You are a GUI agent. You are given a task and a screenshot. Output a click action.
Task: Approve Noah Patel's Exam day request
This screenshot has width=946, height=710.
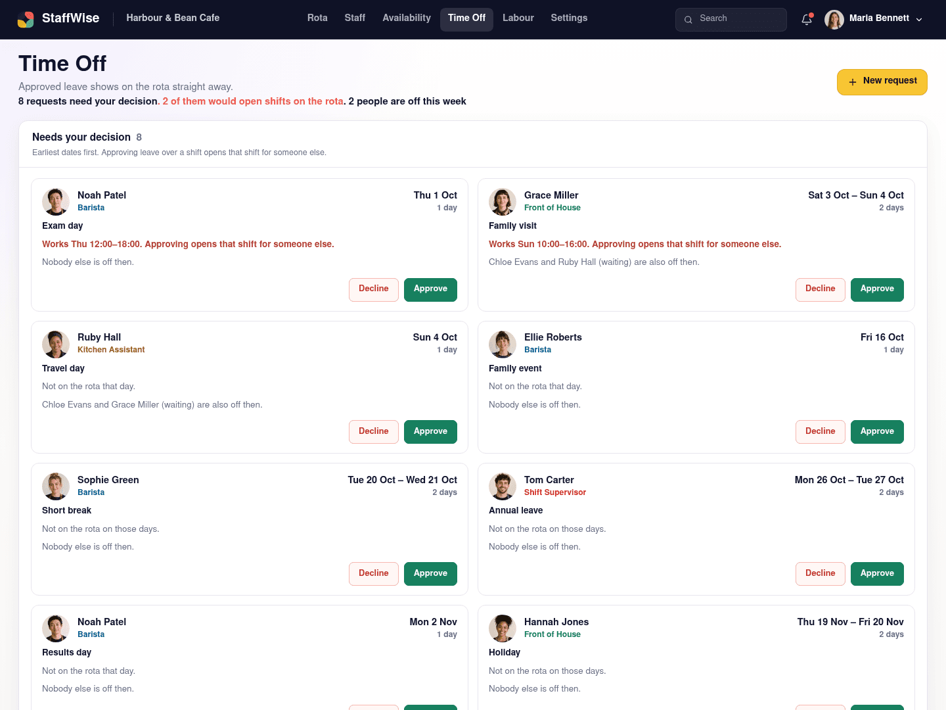[430, 289]
